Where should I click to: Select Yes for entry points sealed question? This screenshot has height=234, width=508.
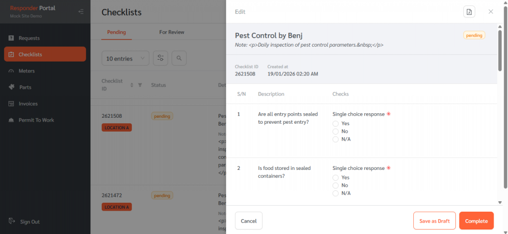tap(336, 123)
